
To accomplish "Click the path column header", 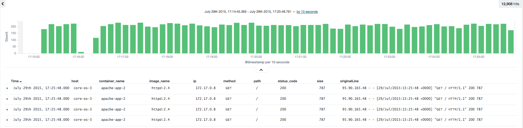I will coord(257,81).
